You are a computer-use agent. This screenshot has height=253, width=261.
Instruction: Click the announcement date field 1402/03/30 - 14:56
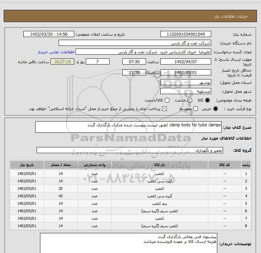tap(49, 34)
